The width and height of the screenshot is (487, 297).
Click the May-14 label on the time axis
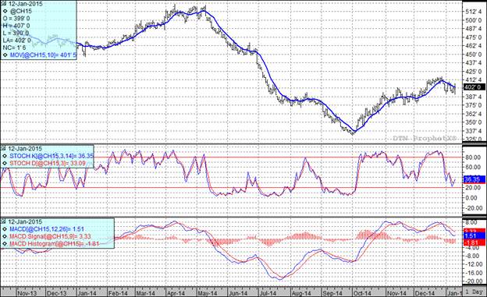point(207,293)
